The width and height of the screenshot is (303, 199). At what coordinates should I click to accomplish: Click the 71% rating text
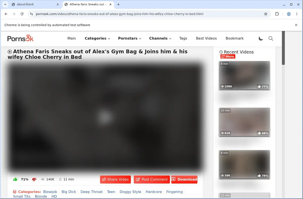pos(25,179)
